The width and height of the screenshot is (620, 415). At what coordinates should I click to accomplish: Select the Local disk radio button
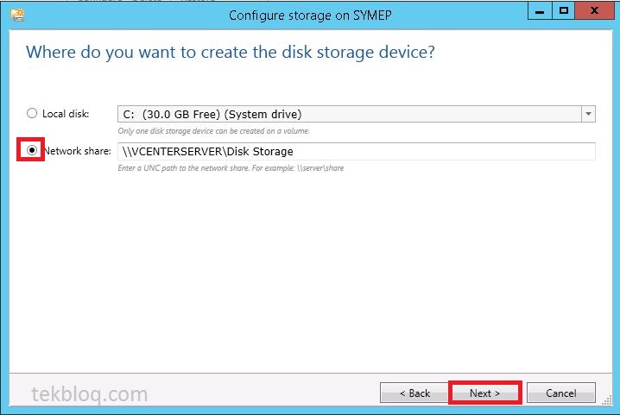pos(32,113)
